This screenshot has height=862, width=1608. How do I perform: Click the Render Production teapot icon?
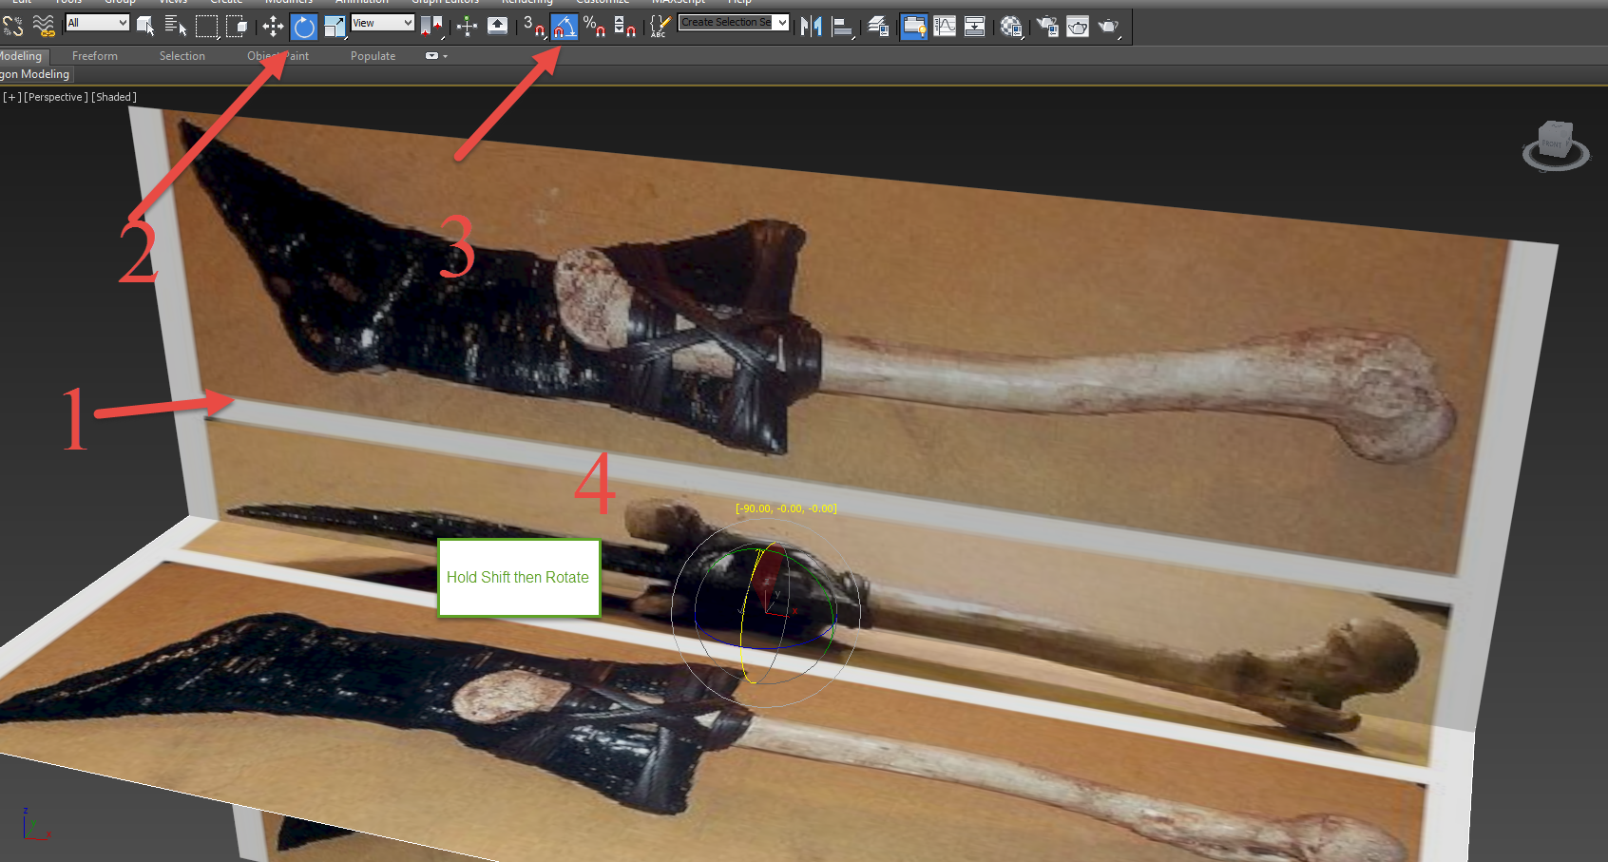click(x=1109, y=26)
